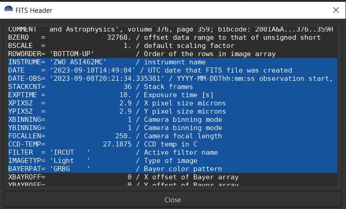Select the STACKCNT 36 Stack frames line

point(173,87)
